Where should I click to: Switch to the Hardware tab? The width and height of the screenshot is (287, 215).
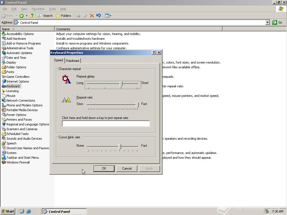pos(73,61)
